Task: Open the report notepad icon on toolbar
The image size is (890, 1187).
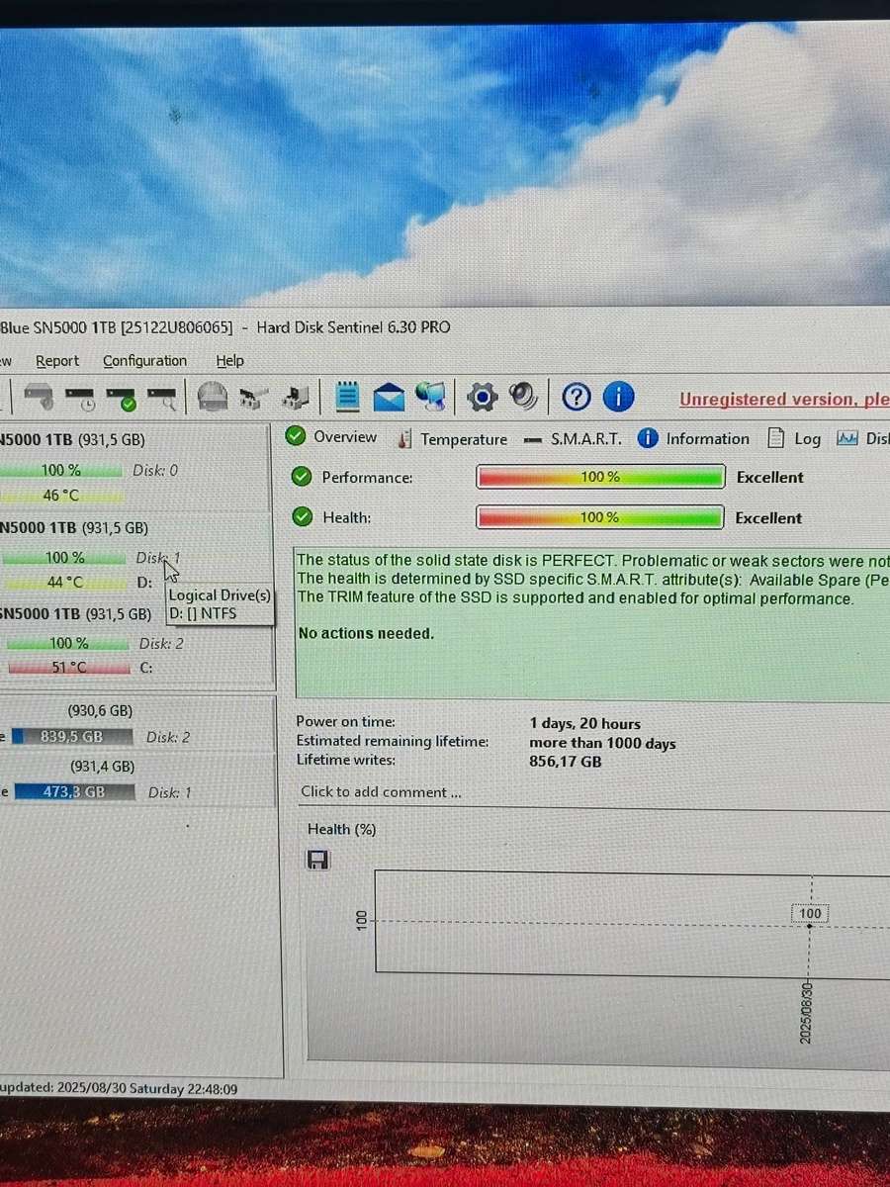Action: tap(348, 396)
